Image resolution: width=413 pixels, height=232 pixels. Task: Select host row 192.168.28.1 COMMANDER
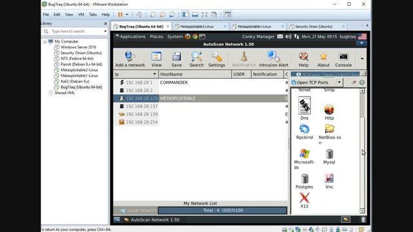[x=201, y=82]
